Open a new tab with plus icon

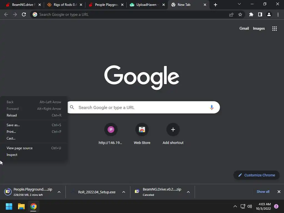[215, 5]
